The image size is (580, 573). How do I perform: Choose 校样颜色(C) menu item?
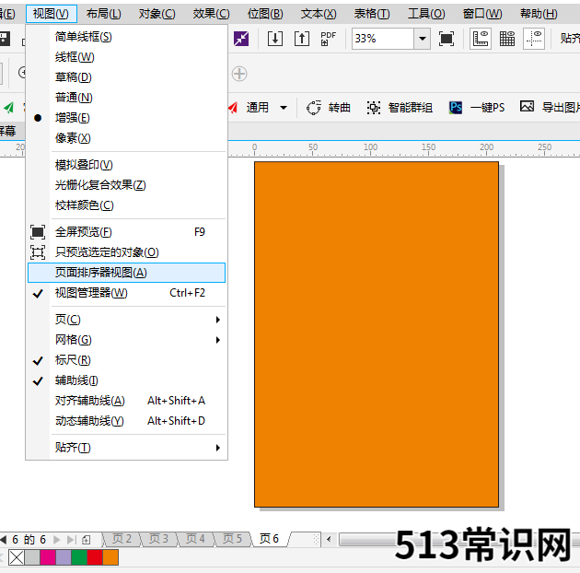pos(126,205)
